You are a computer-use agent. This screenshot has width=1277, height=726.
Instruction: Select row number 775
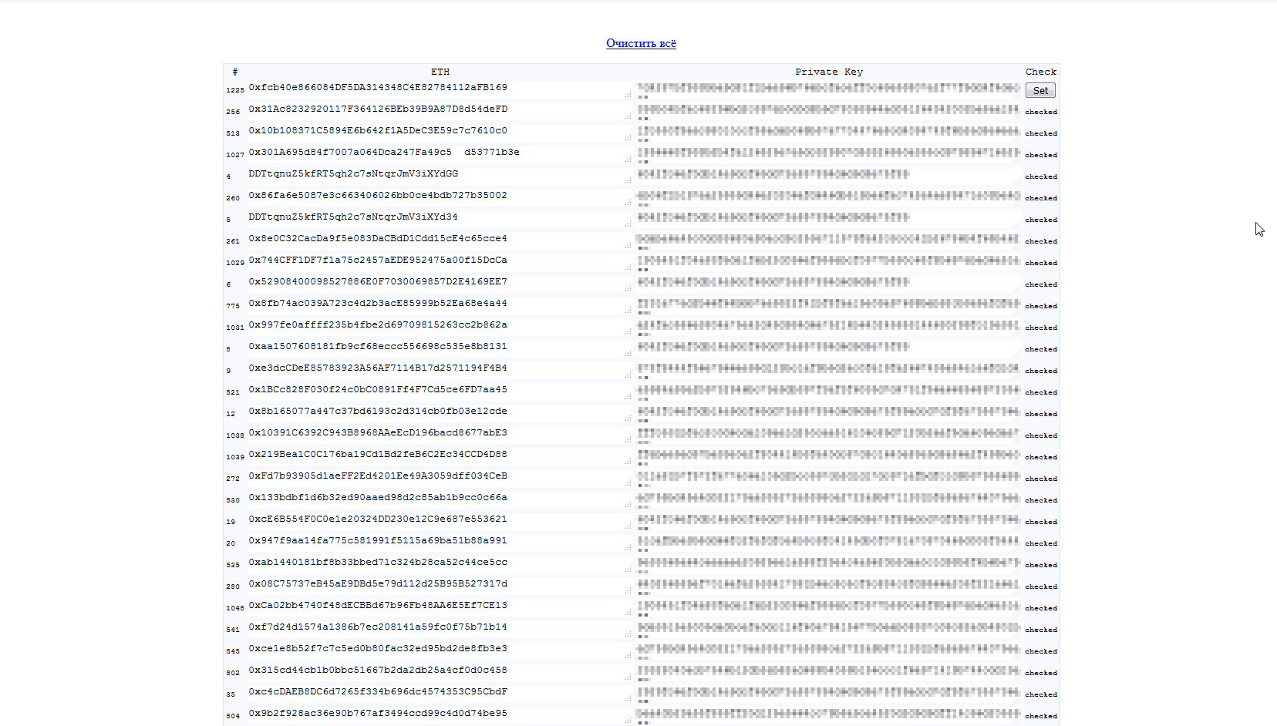(233, 306)
